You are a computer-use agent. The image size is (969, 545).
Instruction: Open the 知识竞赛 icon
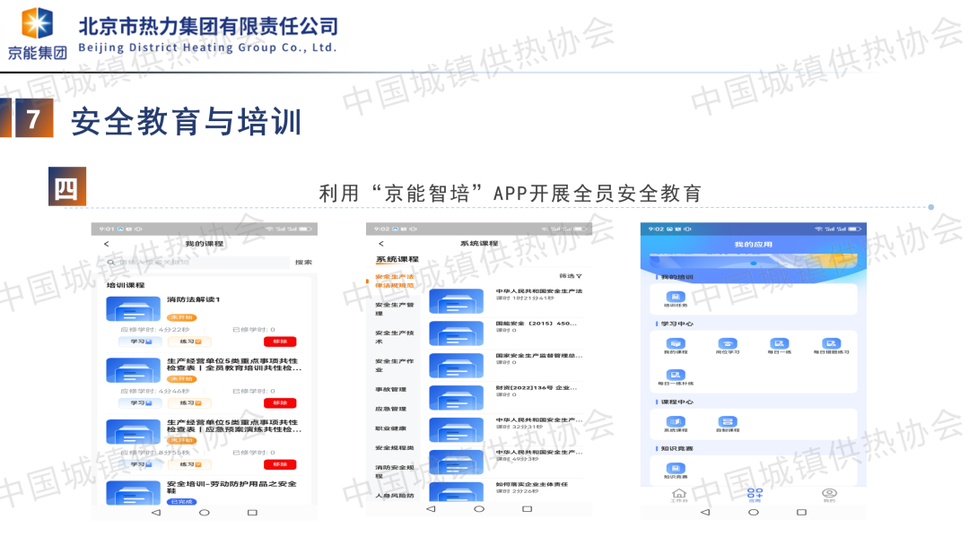pyautogui.click(x=675, y=470)
